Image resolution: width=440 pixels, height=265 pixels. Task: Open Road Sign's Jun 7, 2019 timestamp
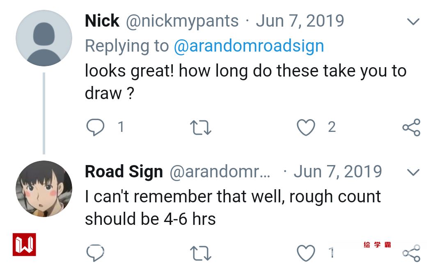(x=337, y=172)
